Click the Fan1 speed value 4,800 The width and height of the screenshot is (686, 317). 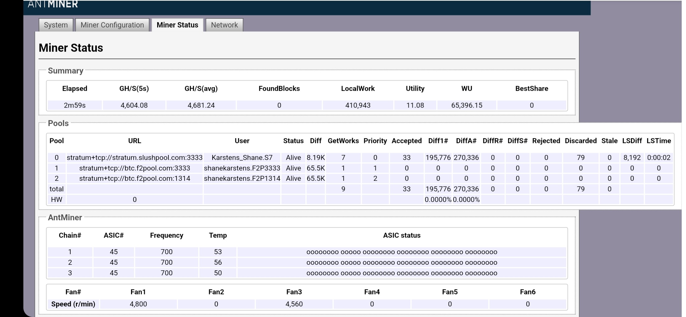click(138, 304)
